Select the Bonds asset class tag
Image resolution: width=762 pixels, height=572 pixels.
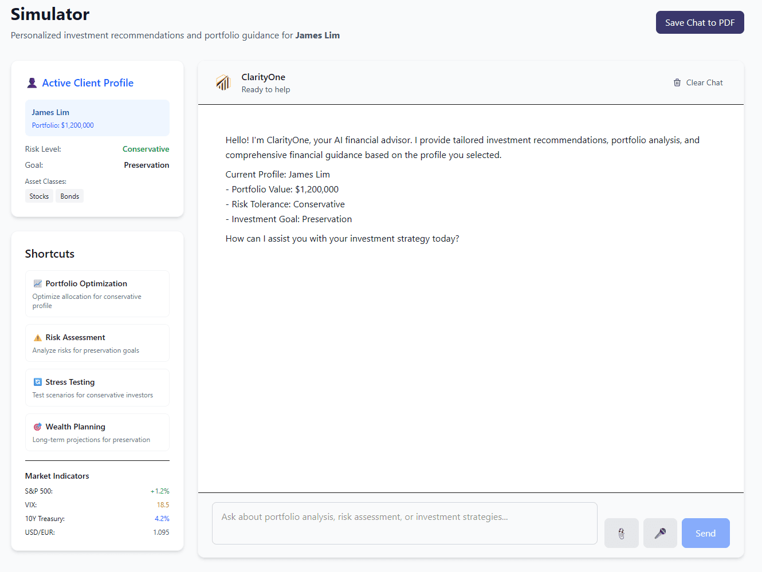(69, 196)
